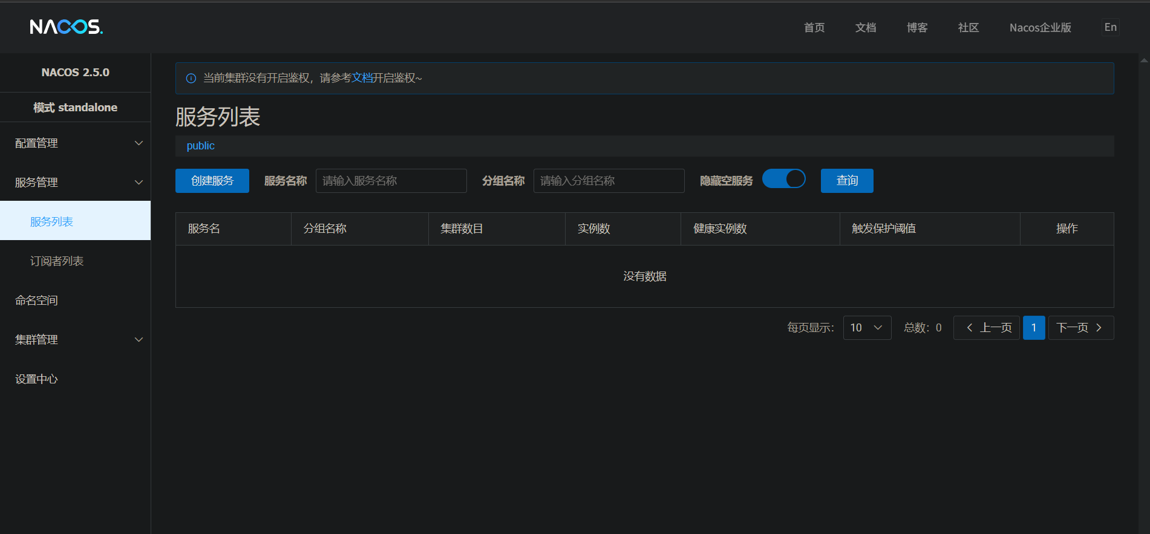Open the page size dropdown showing 10
The height and width of the screenshot is (534, 1150).
[x=866, y=328]
